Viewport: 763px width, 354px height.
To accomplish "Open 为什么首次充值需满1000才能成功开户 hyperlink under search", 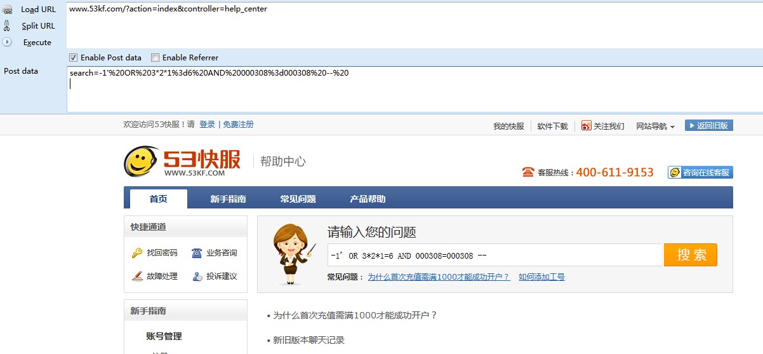I will (439, 277).
